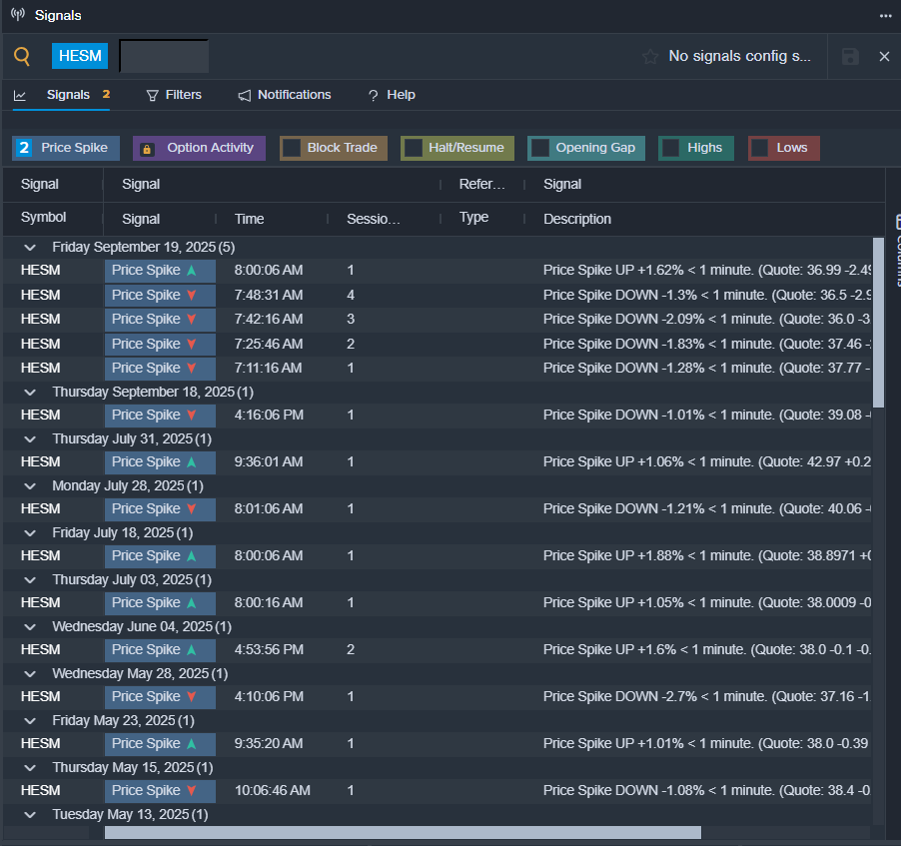
Task: Switch to the Signals tab
Action: point(68,95)
